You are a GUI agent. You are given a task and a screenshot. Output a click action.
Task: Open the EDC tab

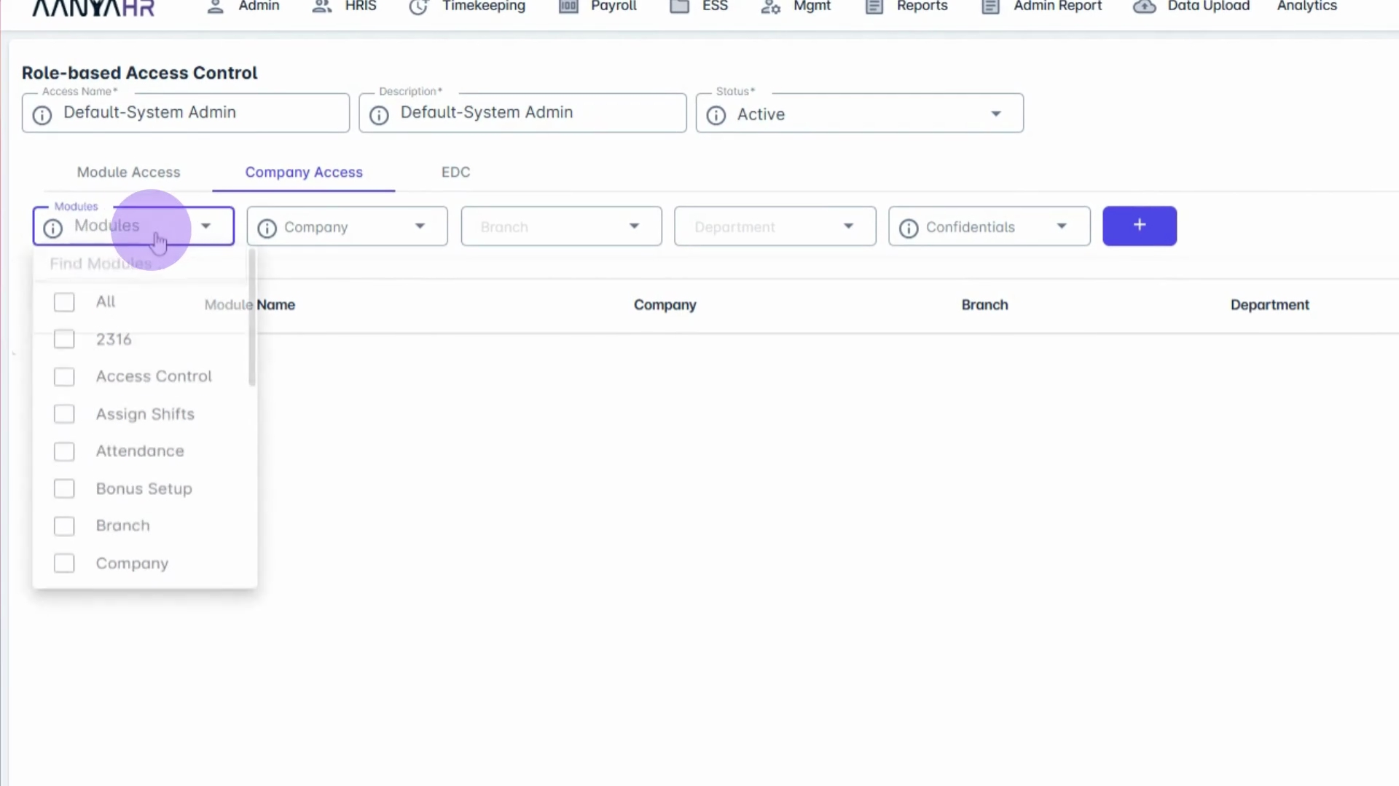(x=455, y=172)
